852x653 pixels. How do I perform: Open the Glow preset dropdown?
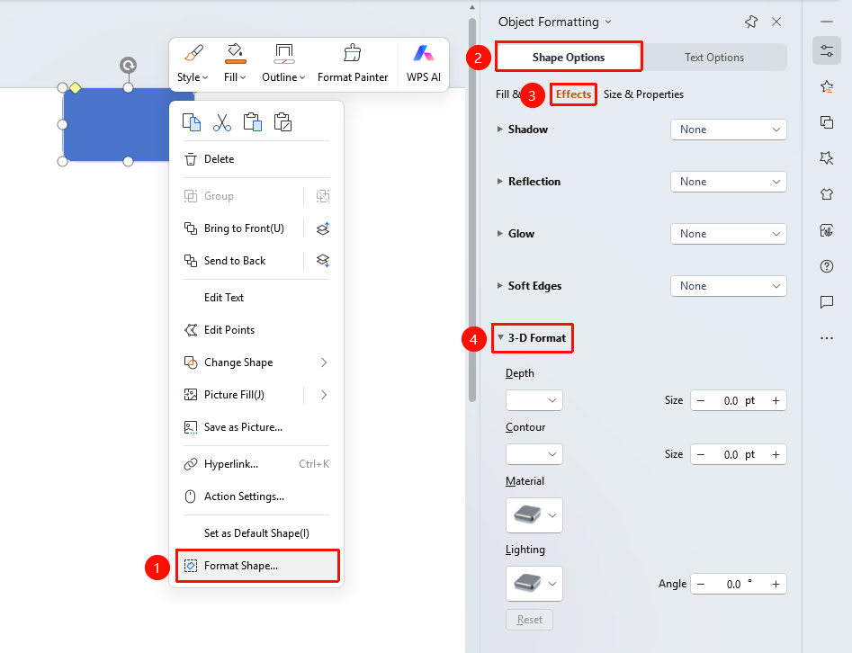coord(728,234)
